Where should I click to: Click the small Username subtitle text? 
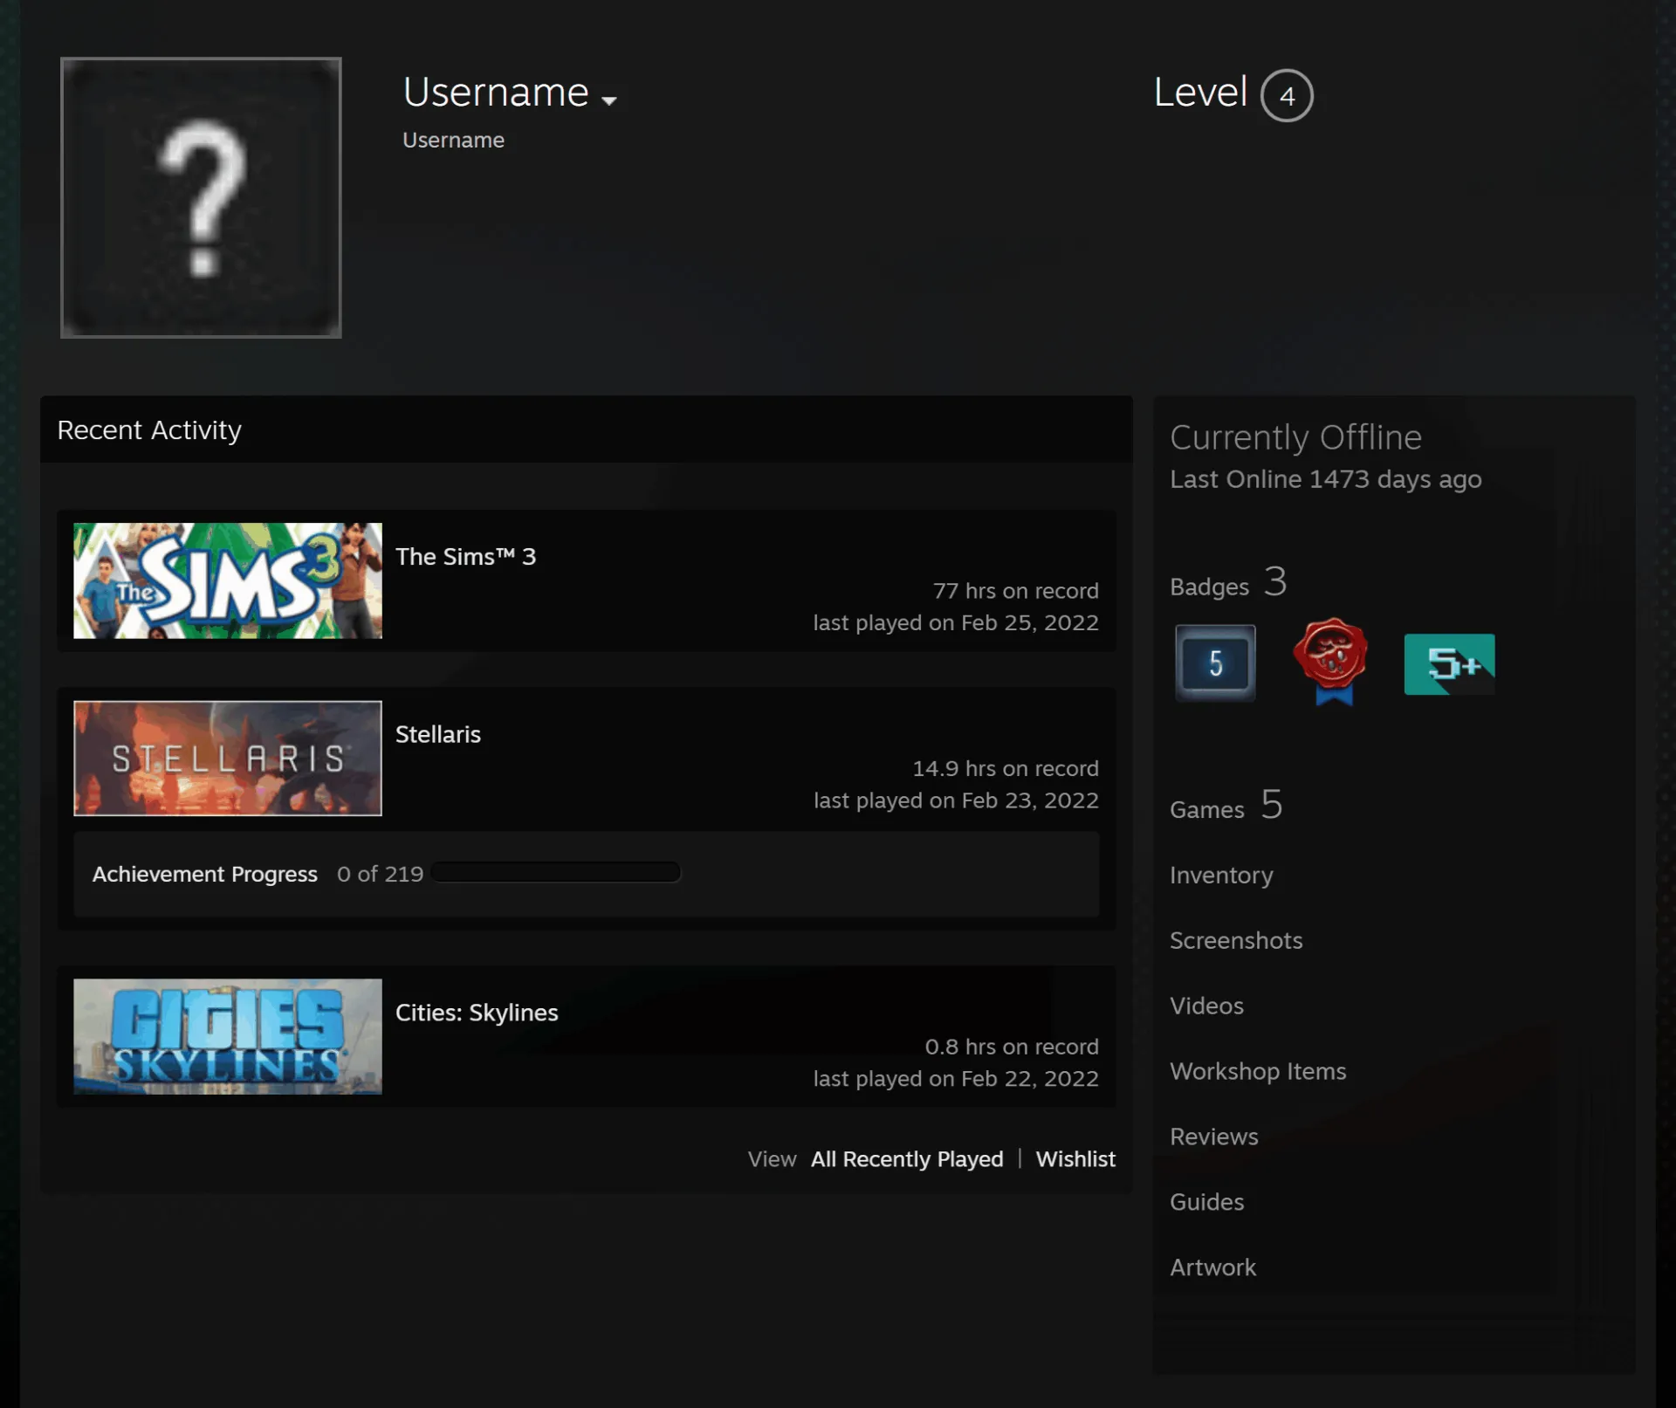453,141
